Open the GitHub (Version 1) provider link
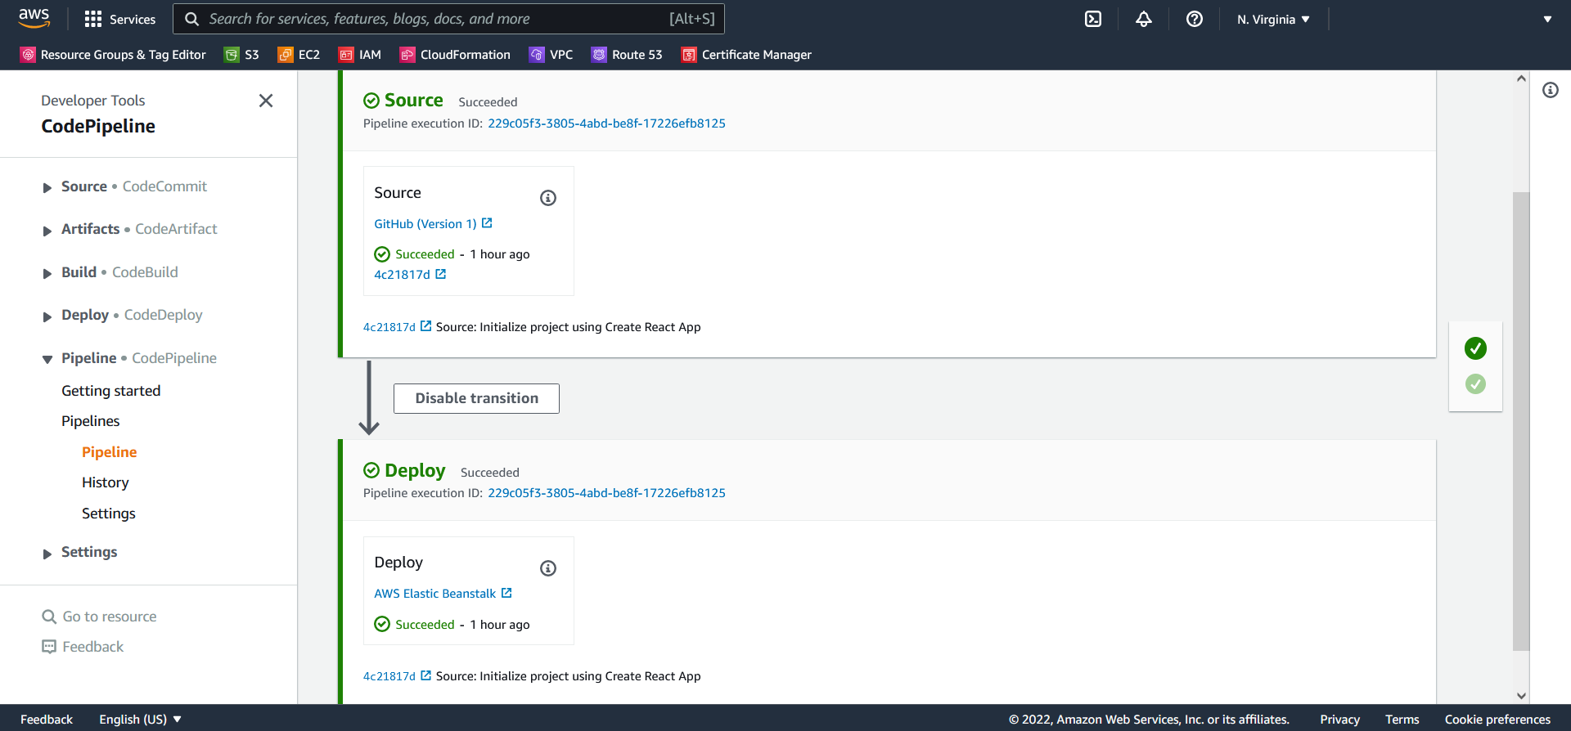Viewport: 1571px width, 731px height. click(x=425, y=224)
